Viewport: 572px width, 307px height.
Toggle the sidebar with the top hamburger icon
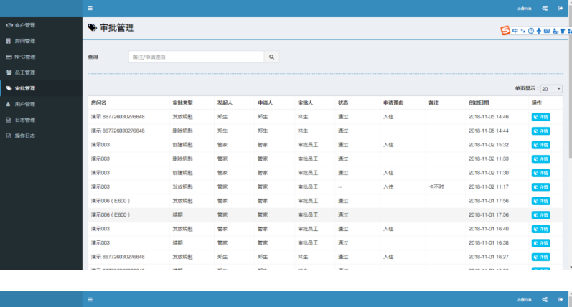tap(90, 8)
